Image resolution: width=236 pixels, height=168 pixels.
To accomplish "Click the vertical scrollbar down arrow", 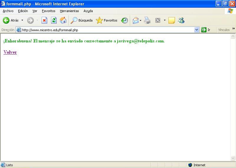I will (233, 158).
